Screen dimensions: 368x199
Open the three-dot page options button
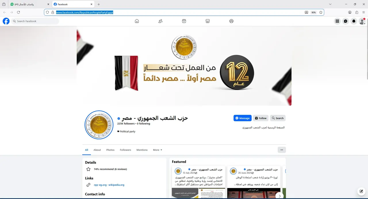[x=282, y=150]
